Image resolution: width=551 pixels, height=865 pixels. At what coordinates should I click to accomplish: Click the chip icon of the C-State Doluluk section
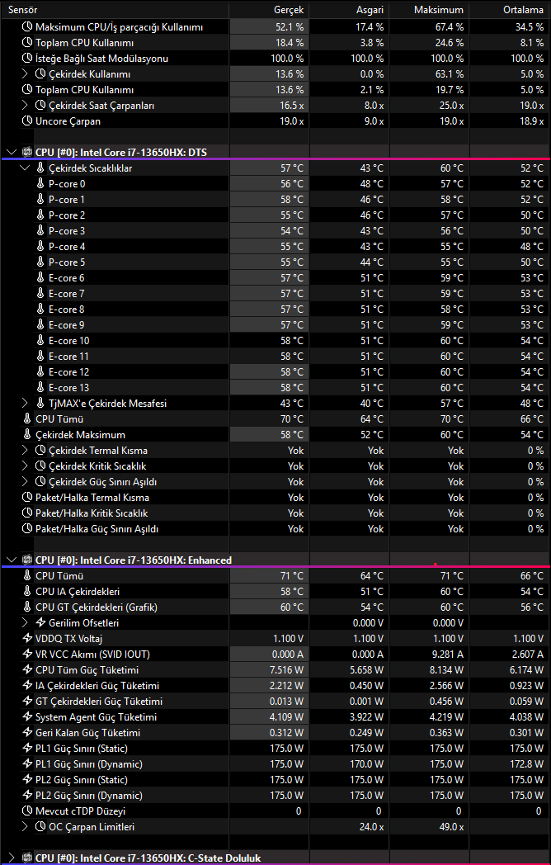pyautogui.click(x=27, y=858)
